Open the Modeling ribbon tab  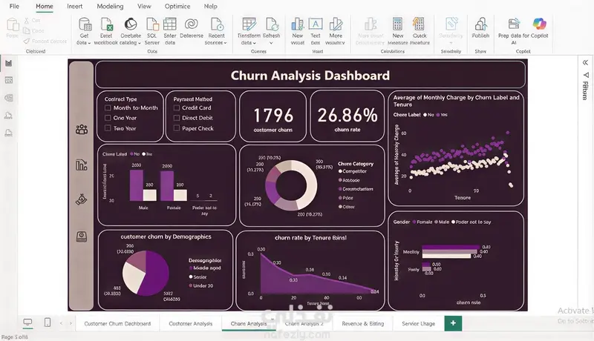click(x=110, y=6)
